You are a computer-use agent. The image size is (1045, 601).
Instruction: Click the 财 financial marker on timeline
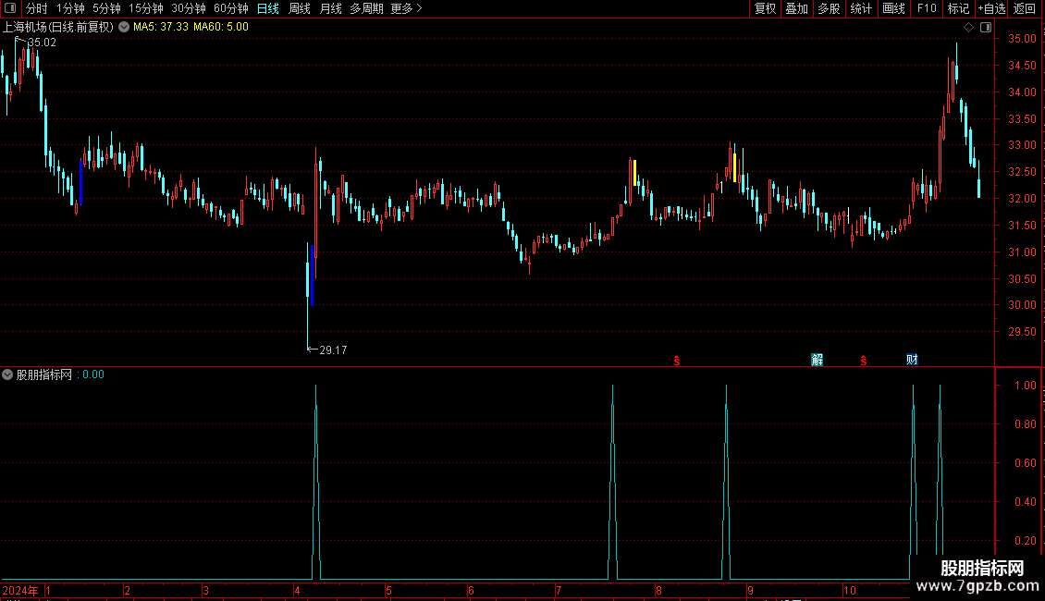913,360
